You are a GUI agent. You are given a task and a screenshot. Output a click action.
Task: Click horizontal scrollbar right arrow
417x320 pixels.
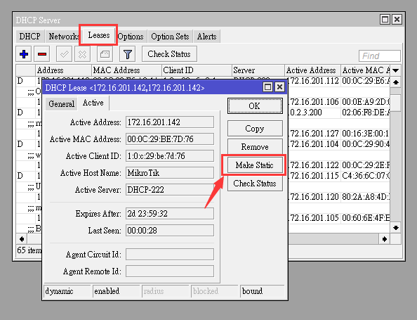pyautogui.click(x=385, y=239)
